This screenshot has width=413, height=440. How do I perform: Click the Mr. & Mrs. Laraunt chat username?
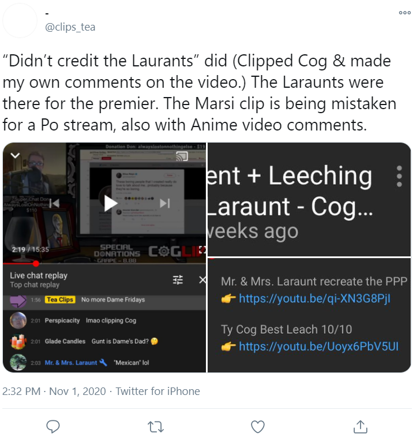pyautogui.click(x=71, y=363)
